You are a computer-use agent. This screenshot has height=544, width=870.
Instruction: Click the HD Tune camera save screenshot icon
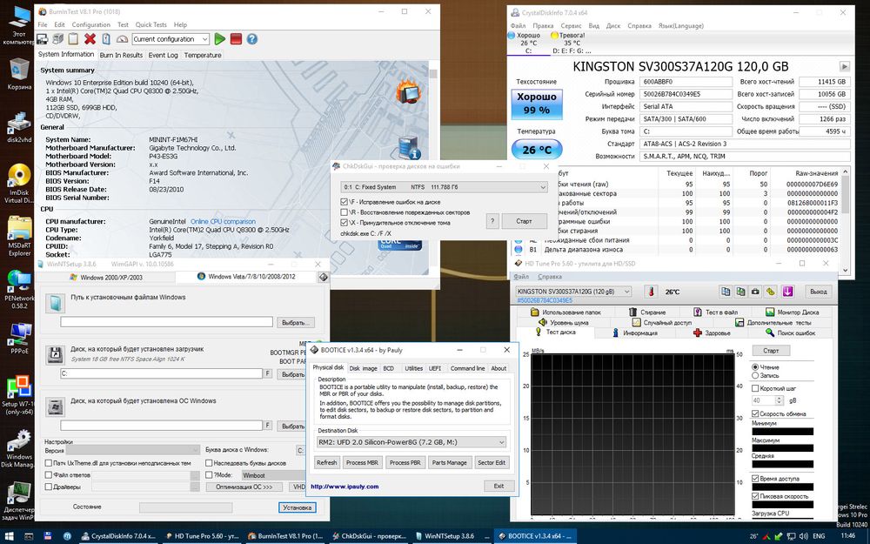(756, 292)
